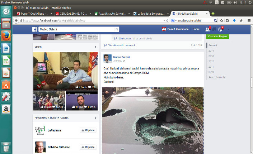The width and height of the screenshot is (253, 154).
Task: Open the network indicator in top panel
Action: click(211, 3)
